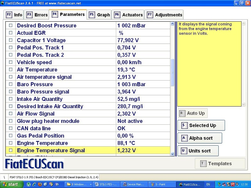Toggle the Air Flow Signal checkbox
Screen dimensions: 251x188
pyautogui.click(x=11, y=114)
